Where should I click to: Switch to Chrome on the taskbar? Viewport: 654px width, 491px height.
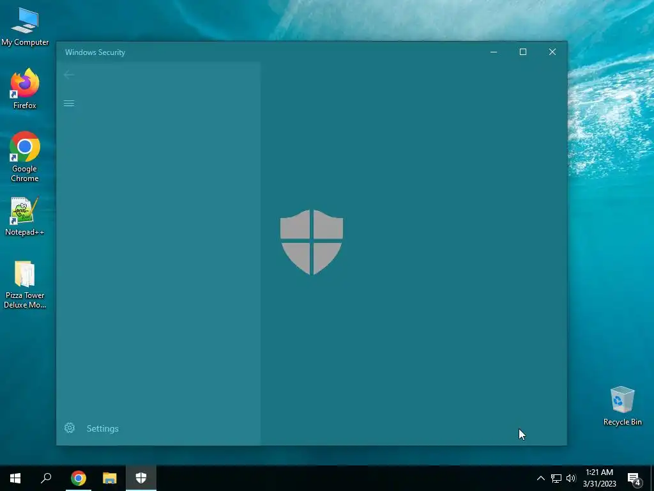coord(78,478)
